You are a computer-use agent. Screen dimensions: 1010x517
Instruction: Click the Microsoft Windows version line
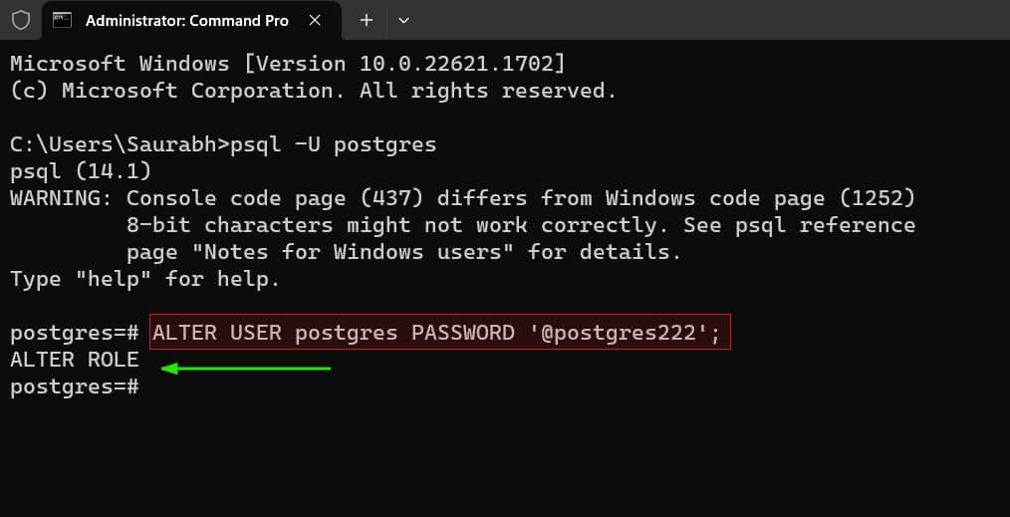(x=288, y=64)
